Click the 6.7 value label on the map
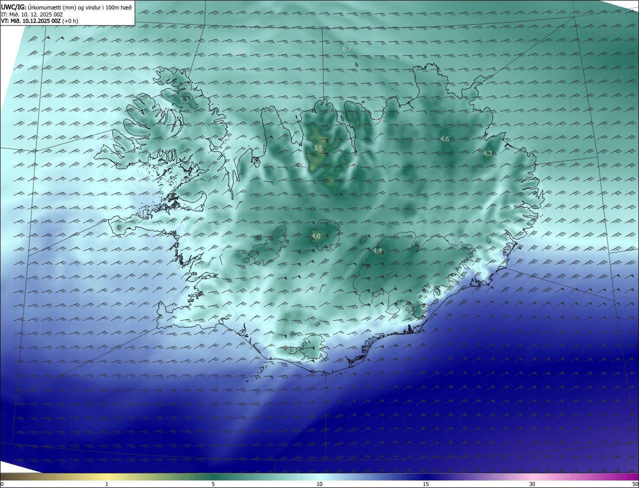This screenshot has width=639, height=488. click(x=347, y=48)
